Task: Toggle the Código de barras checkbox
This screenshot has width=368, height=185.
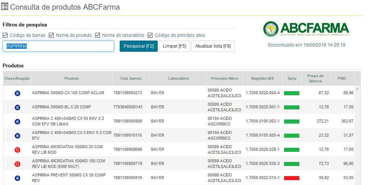Action: (x=5, y=35)
